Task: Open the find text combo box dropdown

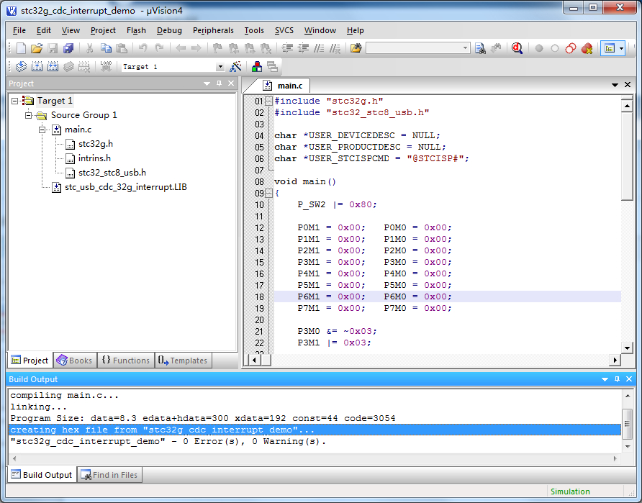Action: point(465,48)
